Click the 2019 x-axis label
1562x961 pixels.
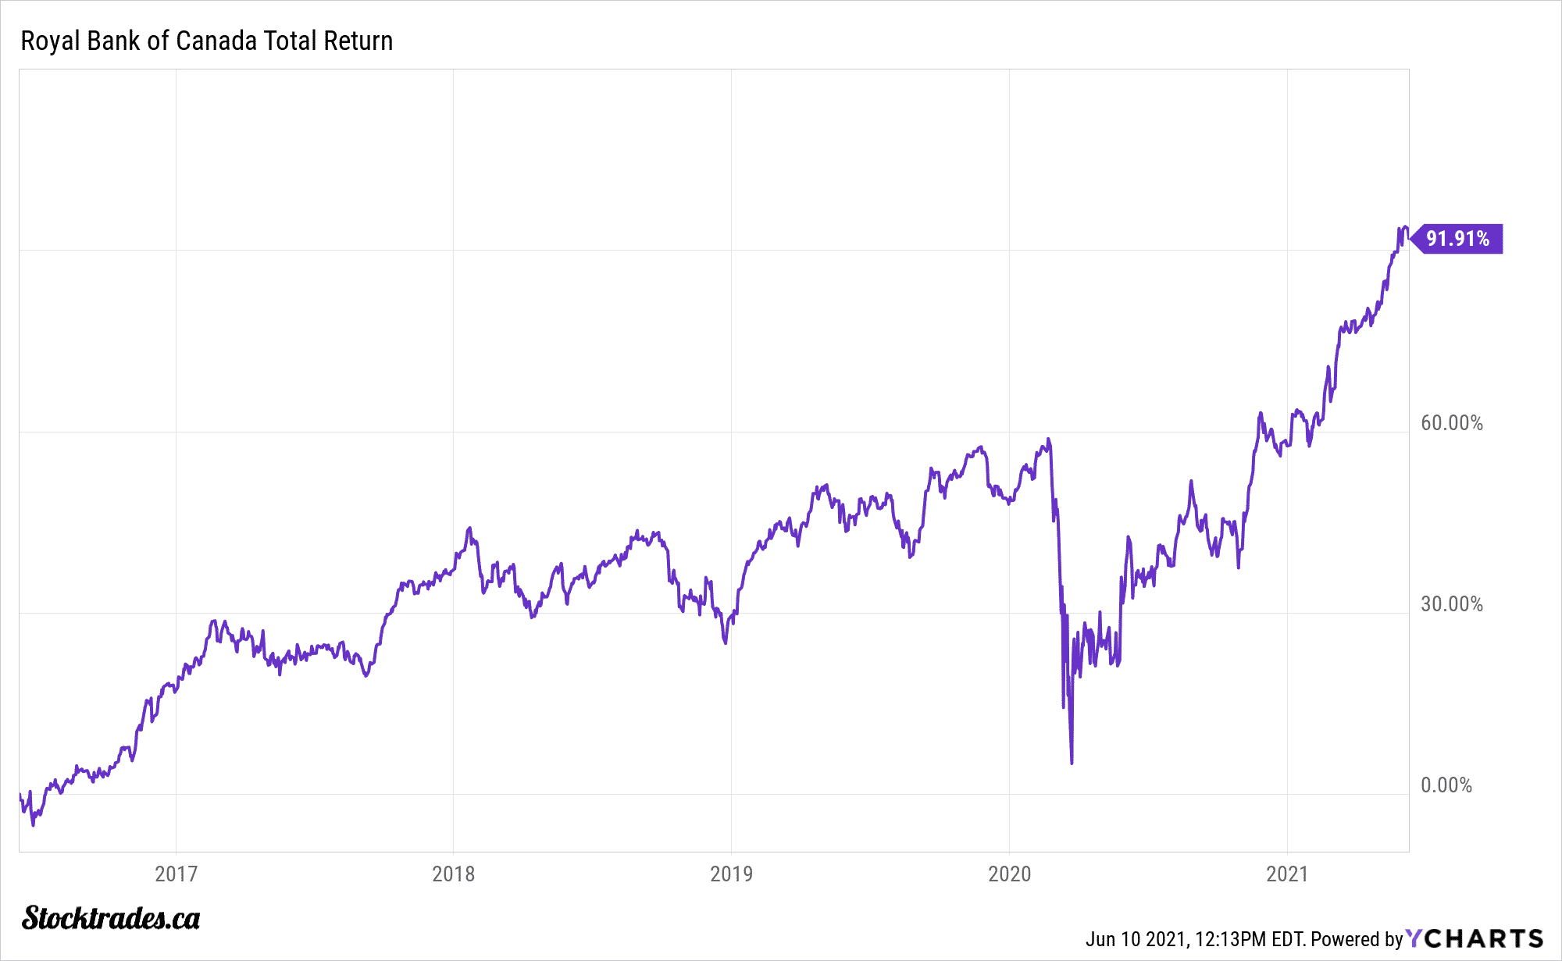coord(731,874)
